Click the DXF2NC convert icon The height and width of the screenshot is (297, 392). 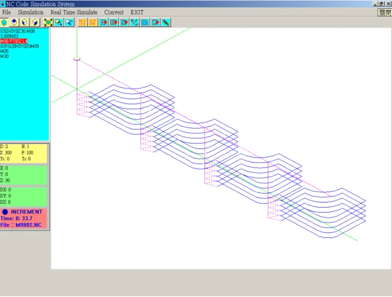[x=93, y=22]
